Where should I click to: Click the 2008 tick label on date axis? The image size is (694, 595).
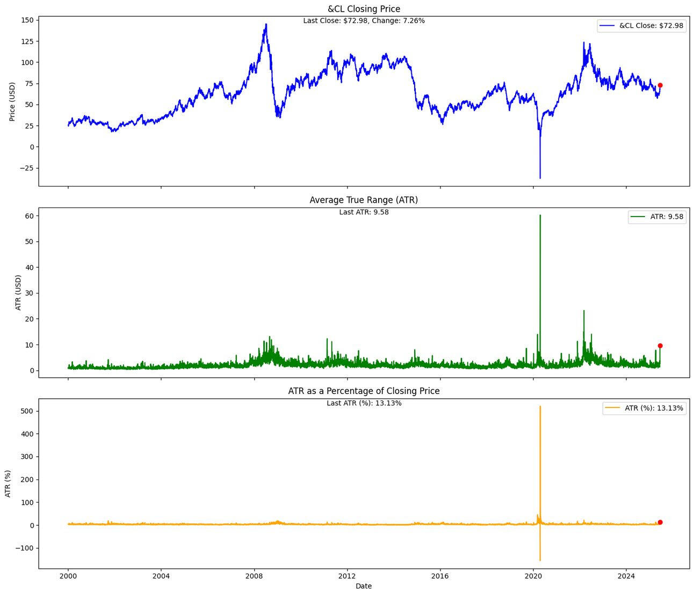254,576
